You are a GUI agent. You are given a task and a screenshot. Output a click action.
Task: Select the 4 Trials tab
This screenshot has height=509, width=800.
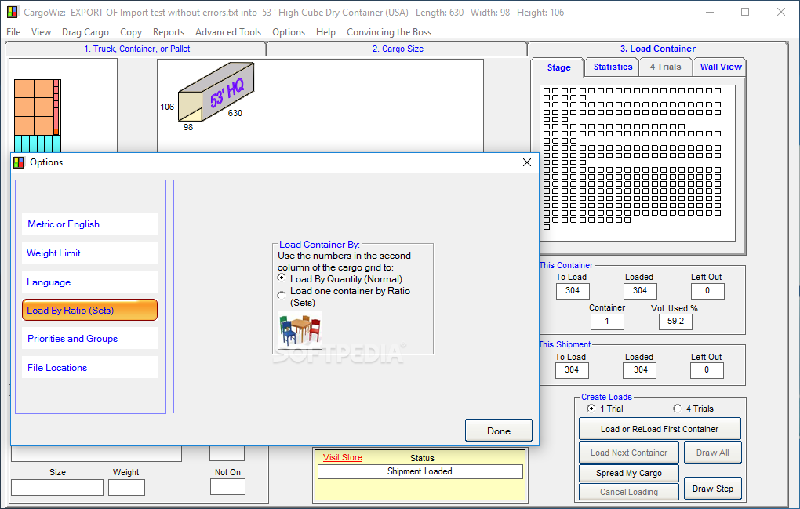(665, 67)
